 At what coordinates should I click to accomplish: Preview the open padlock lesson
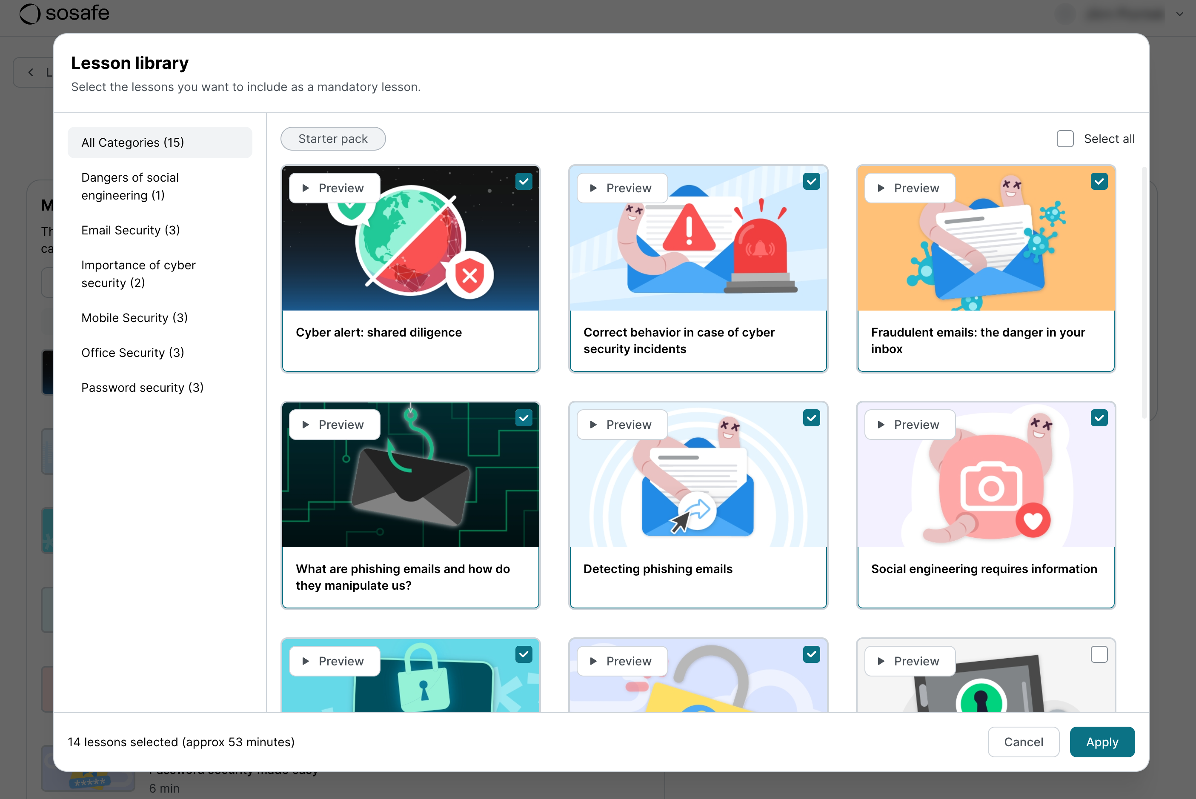622,661
